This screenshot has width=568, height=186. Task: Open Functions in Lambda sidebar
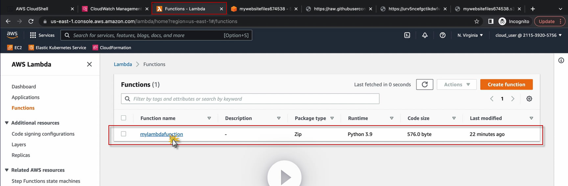click(23, 108)
